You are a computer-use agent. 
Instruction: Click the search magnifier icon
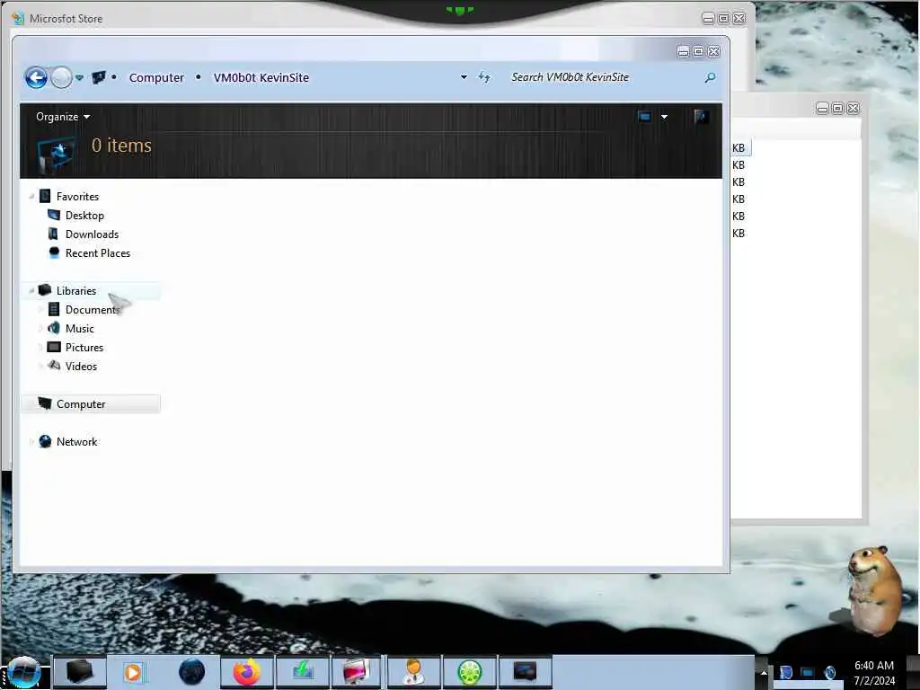(x=710, y=77)
